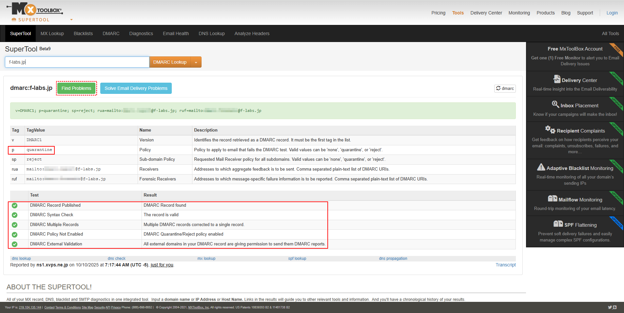Click green check beside DMARC Record Published
The image size is (624, 313).
(15, 205)
